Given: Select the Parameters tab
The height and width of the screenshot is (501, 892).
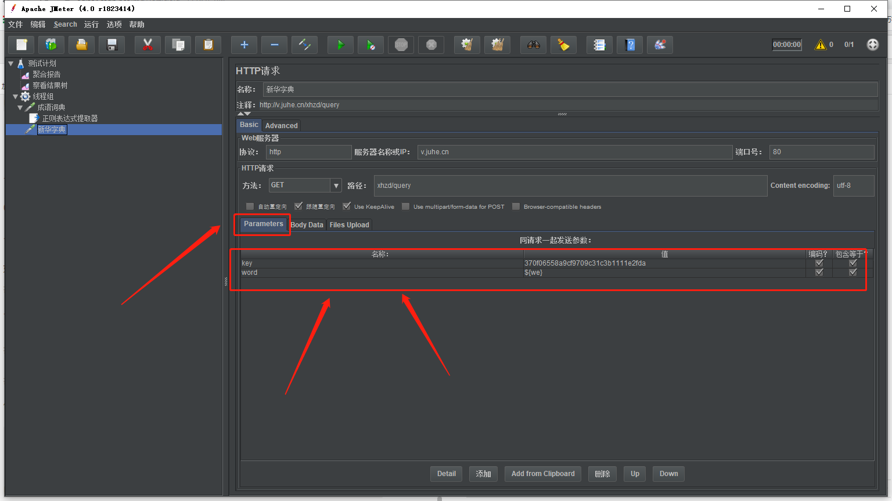Looking at the screenshot, I should (263, 224).
